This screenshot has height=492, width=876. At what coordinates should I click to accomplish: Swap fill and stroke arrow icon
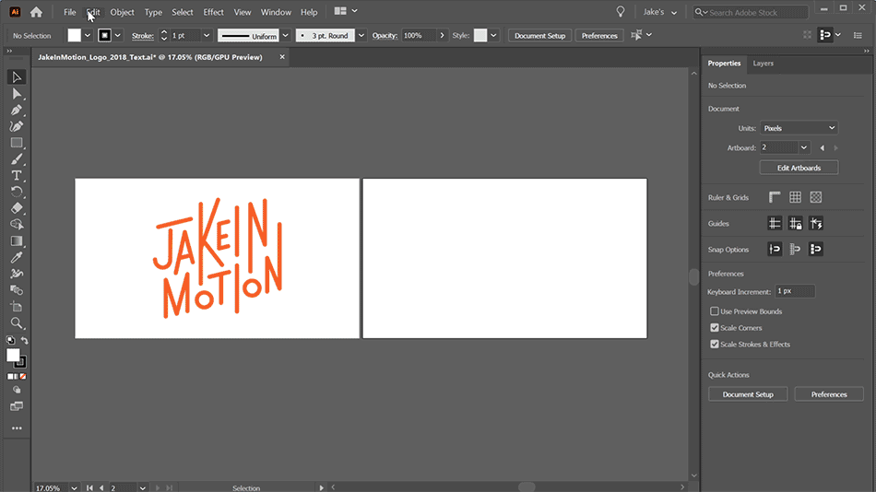25,340
